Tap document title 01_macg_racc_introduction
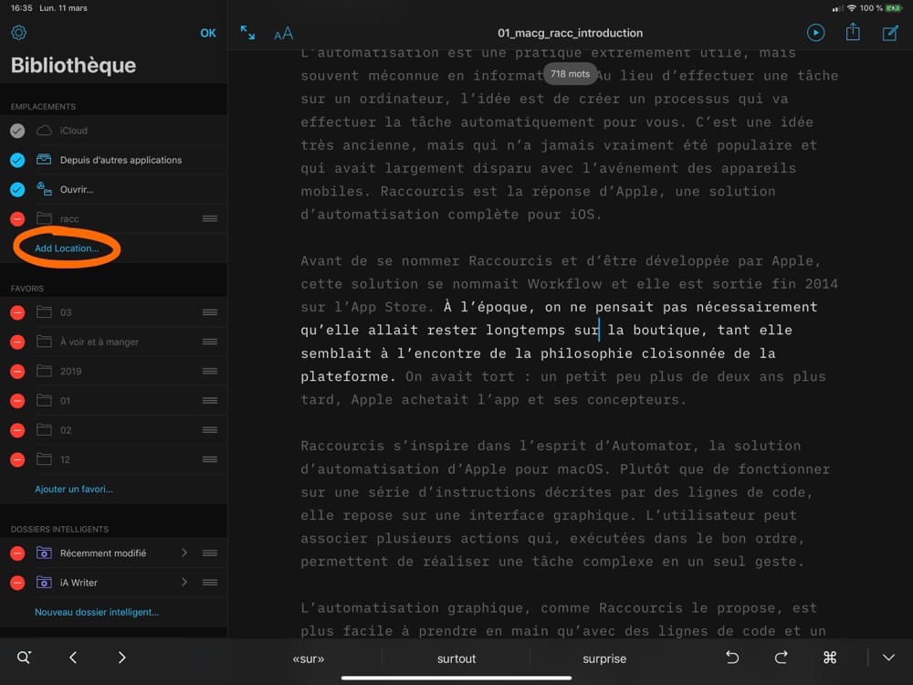The height and width of the screenshot is (685, 913). [x=570, y=33]
